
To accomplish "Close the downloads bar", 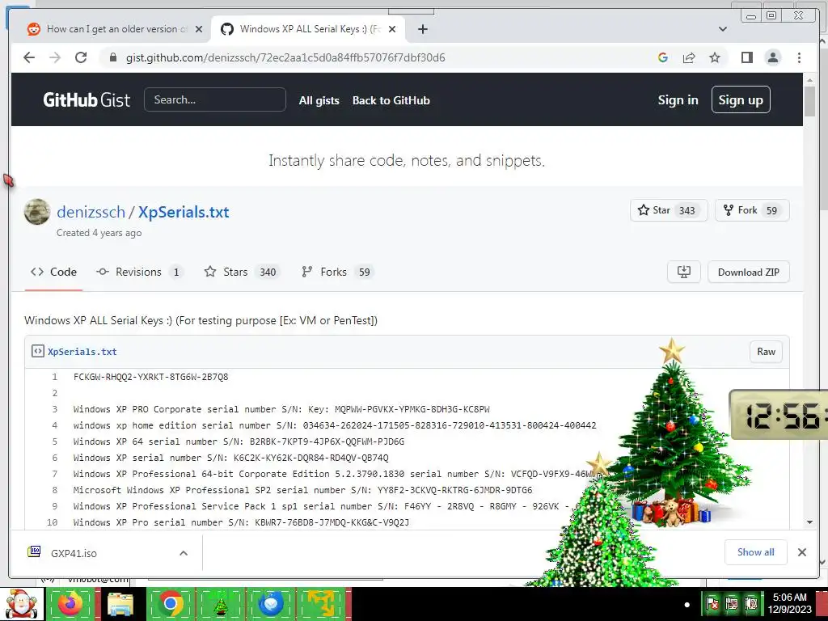I will point(801,552).
